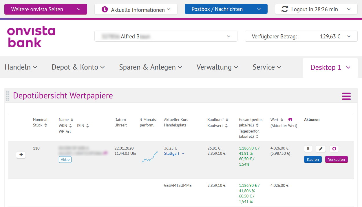The width and height of the screenshot is (362, 207).
Task: Click the Aktionen column header
Action: click(312, 120)
